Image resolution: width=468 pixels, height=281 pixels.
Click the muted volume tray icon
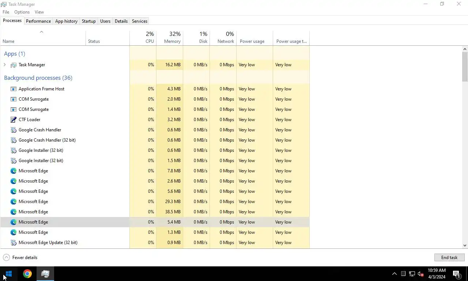coord(421,274)
